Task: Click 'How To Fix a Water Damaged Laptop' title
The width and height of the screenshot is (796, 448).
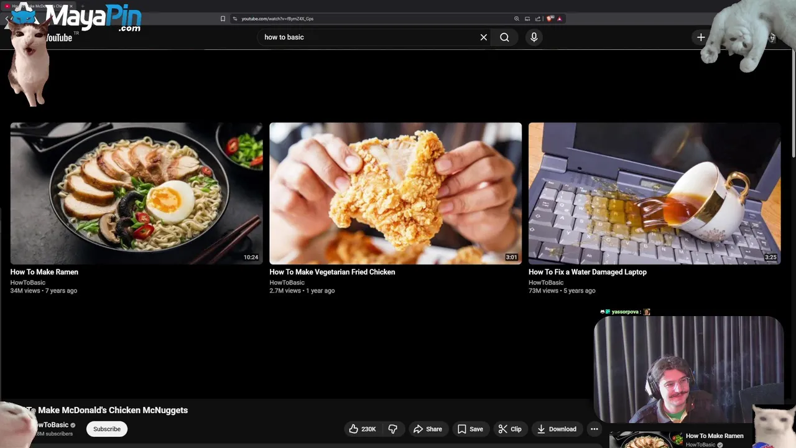Action: tap(588, 272)
